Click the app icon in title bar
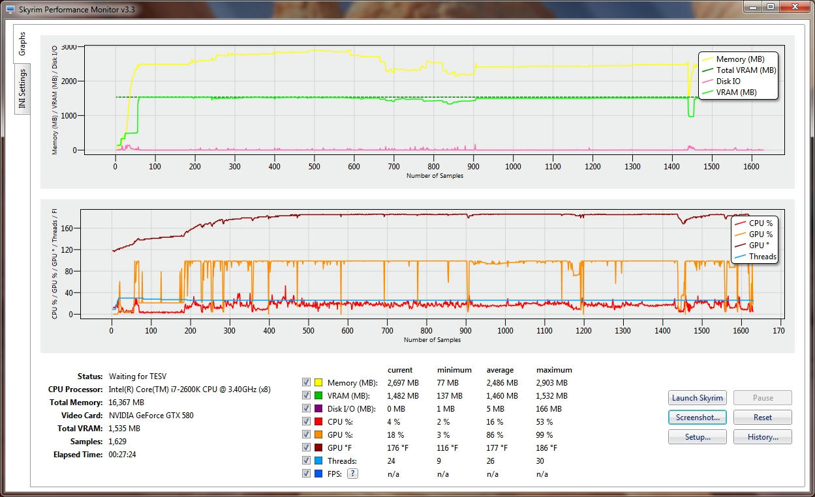This screenshot has width=815, height=497. [x=10, y=8]
